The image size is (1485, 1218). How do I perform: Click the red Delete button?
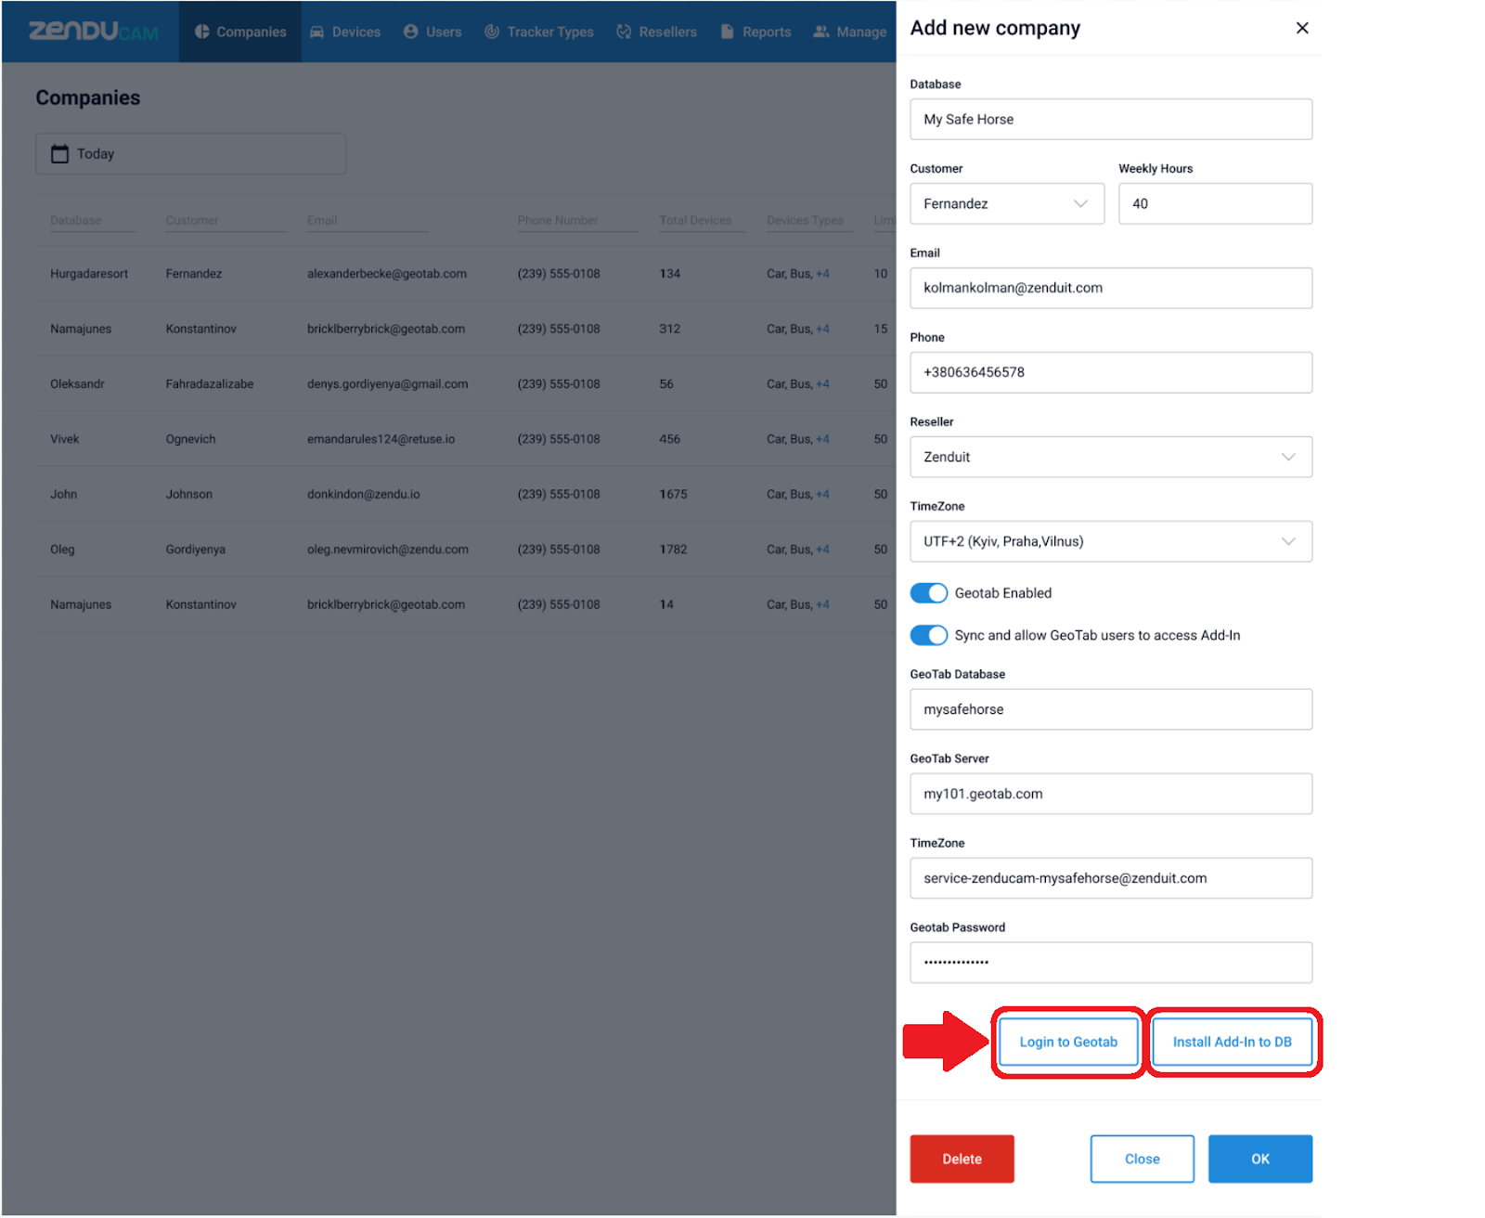[962, 1159]
